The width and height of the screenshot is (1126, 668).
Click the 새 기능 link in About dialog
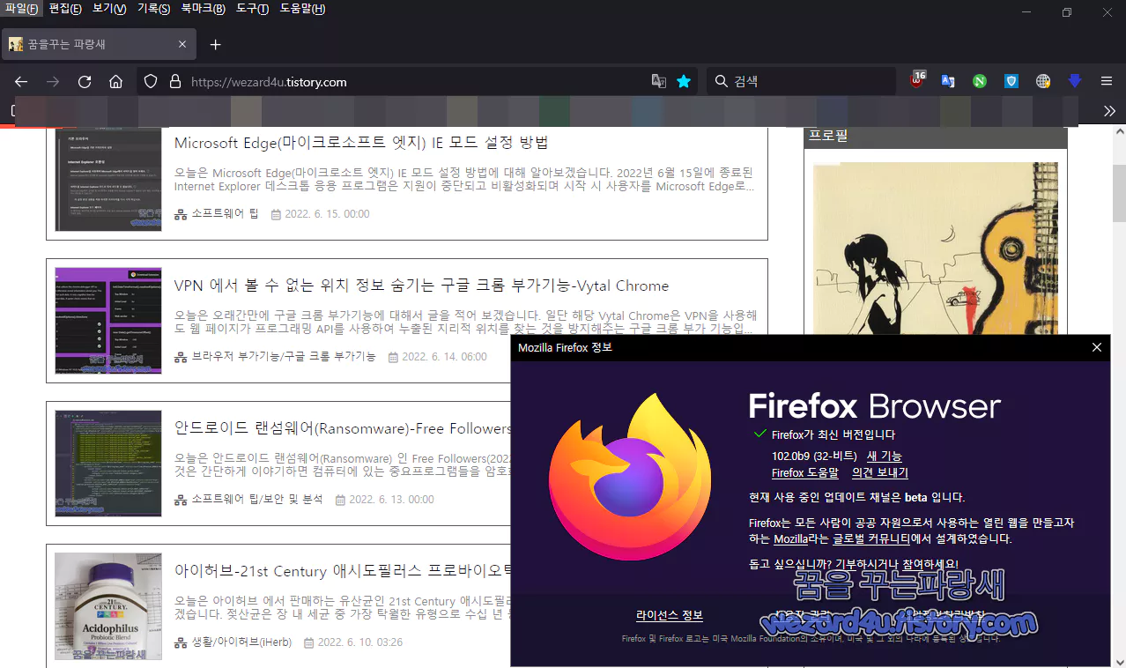click(885, 456)
